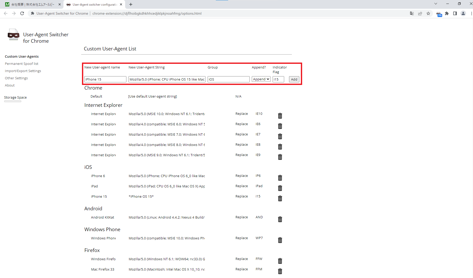Delete the IE10 user-agent entry
Viewport: 473px width, 278px height.
click(x=280, y=116)
